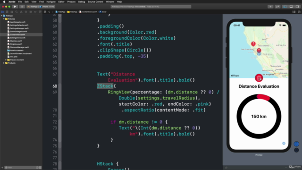Start Live Preview with the blue play button
The height and width of the screenshot is (170, 302).
click(x=296, y=144)
